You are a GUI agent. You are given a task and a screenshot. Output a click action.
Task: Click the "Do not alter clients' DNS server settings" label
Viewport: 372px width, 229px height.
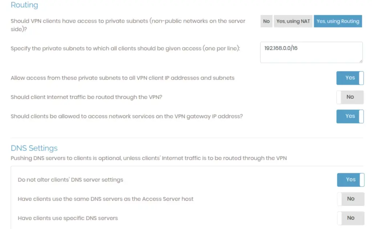coord(70,180)
